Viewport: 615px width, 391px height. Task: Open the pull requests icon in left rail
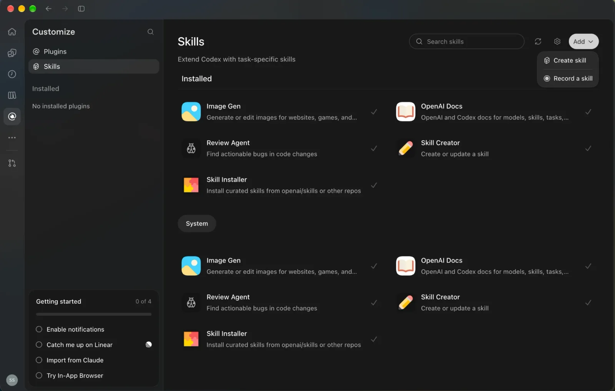coord(12,163)
